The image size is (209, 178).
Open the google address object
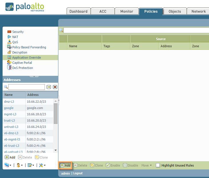pyautogui.click(x=9, y=108)
